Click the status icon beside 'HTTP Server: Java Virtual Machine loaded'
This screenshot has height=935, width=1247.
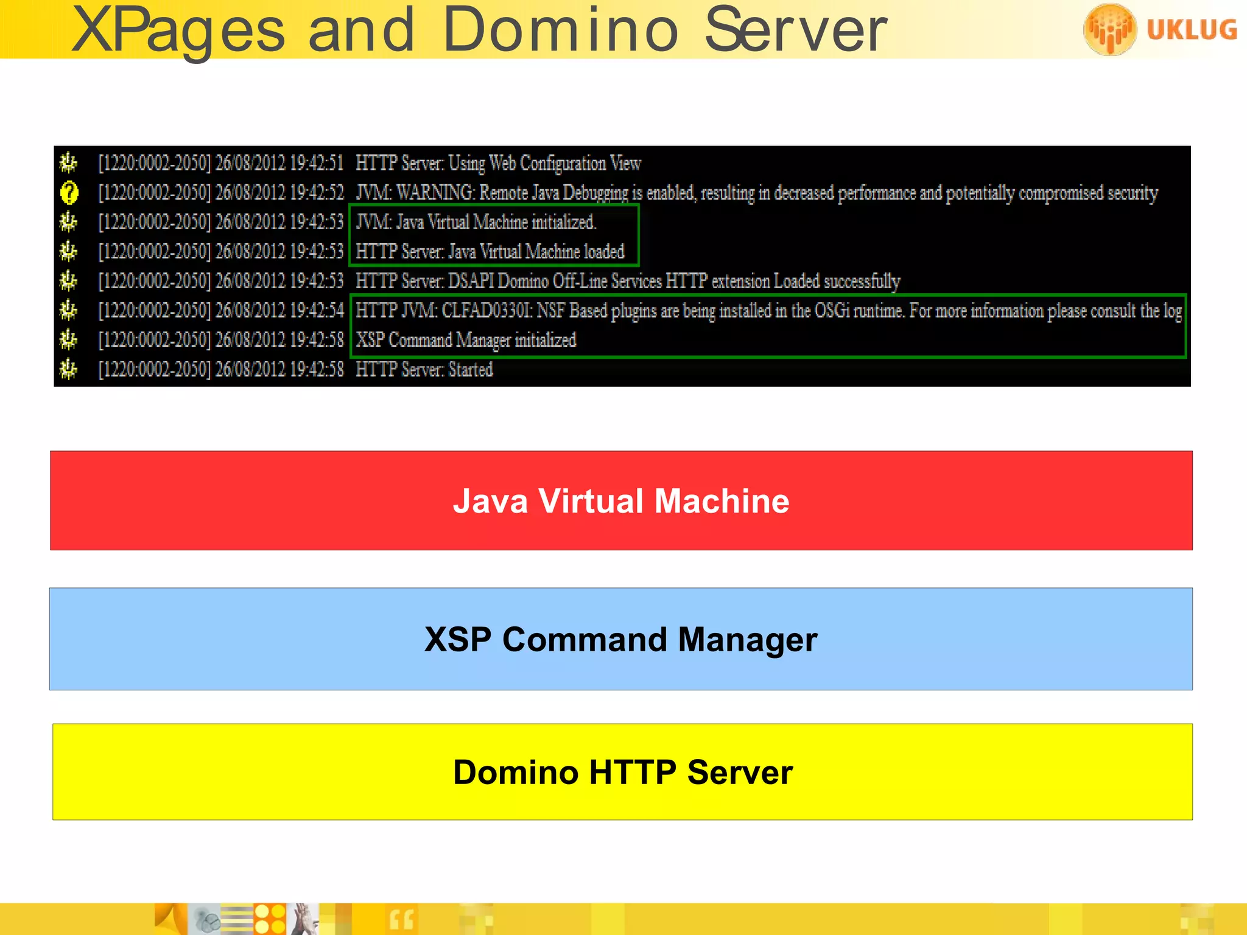click(x=68, y=251)
